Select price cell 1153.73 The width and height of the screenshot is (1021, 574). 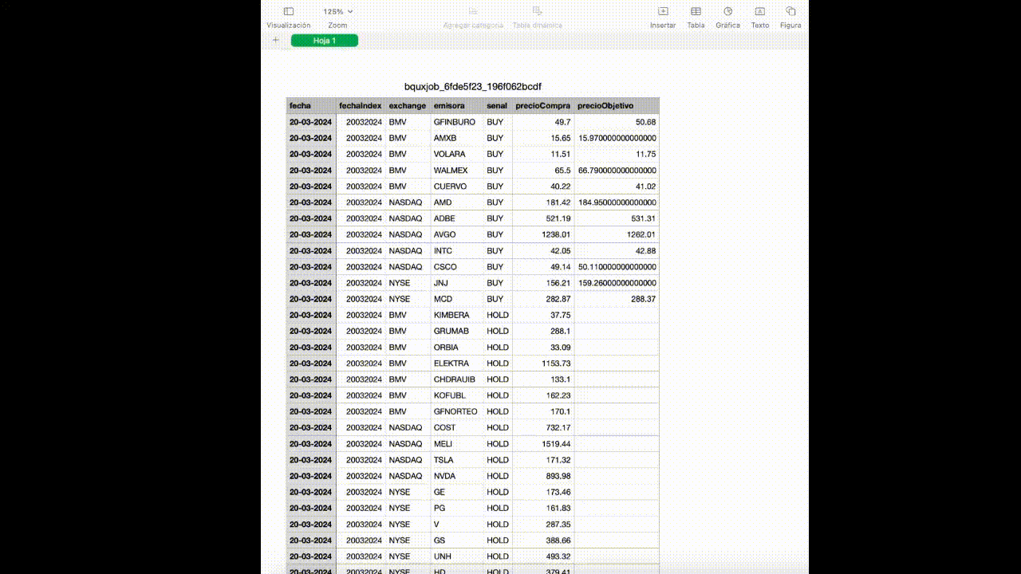543,364
